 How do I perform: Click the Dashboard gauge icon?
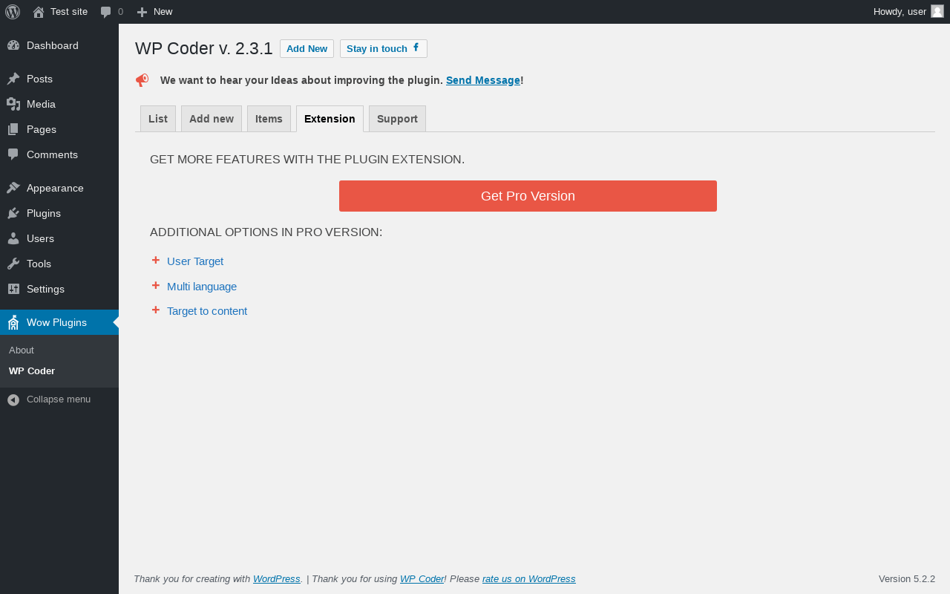click(x=13, y=45)
